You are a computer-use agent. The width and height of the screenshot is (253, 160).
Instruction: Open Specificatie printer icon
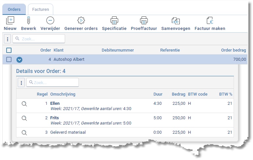point(114,21)
